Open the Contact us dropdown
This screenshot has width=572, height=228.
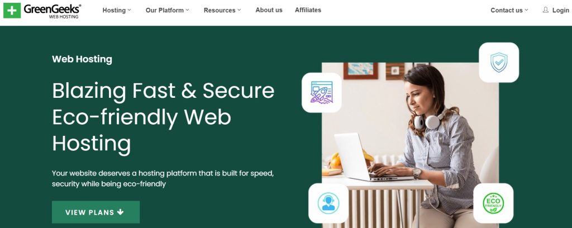tap(509, 10)
